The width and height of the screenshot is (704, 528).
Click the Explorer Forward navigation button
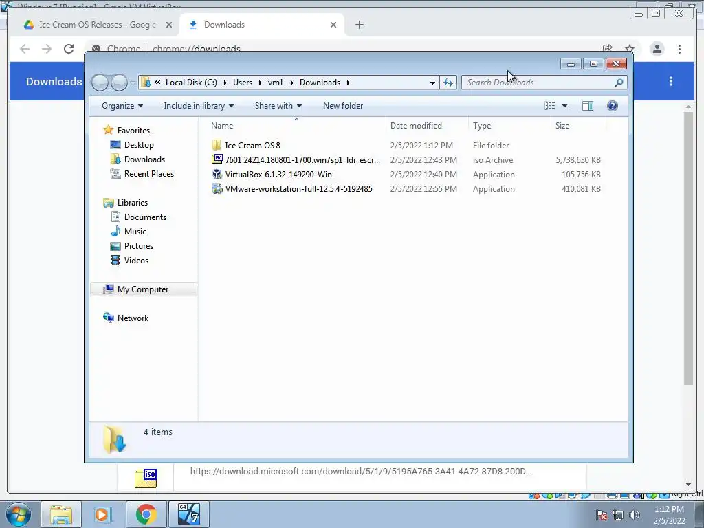[x=119, y=82]
